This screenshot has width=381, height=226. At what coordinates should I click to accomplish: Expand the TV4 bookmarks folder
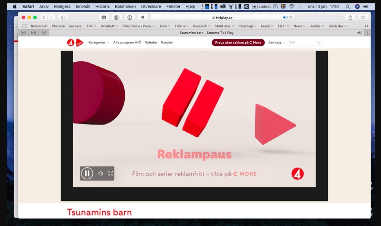pyautogui.click(x=91, y=26)
